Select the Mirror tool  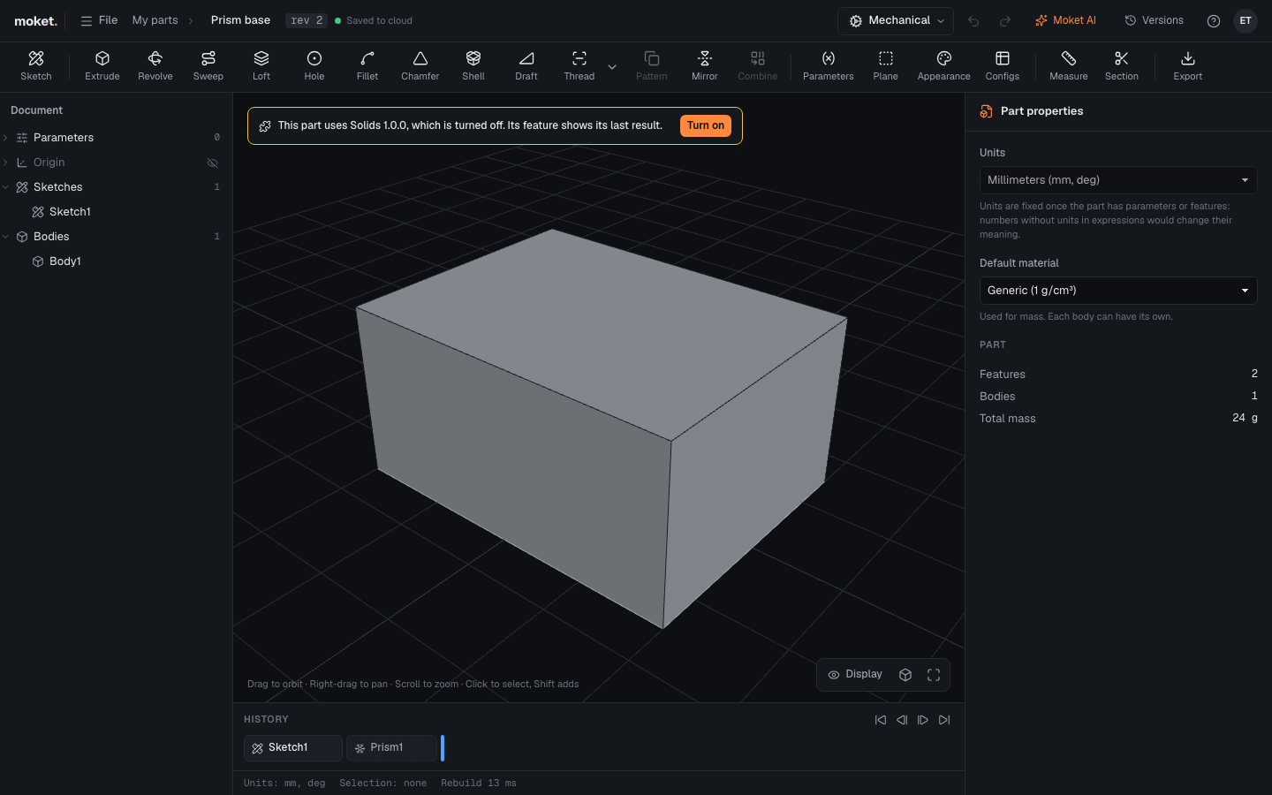point(705,66)
